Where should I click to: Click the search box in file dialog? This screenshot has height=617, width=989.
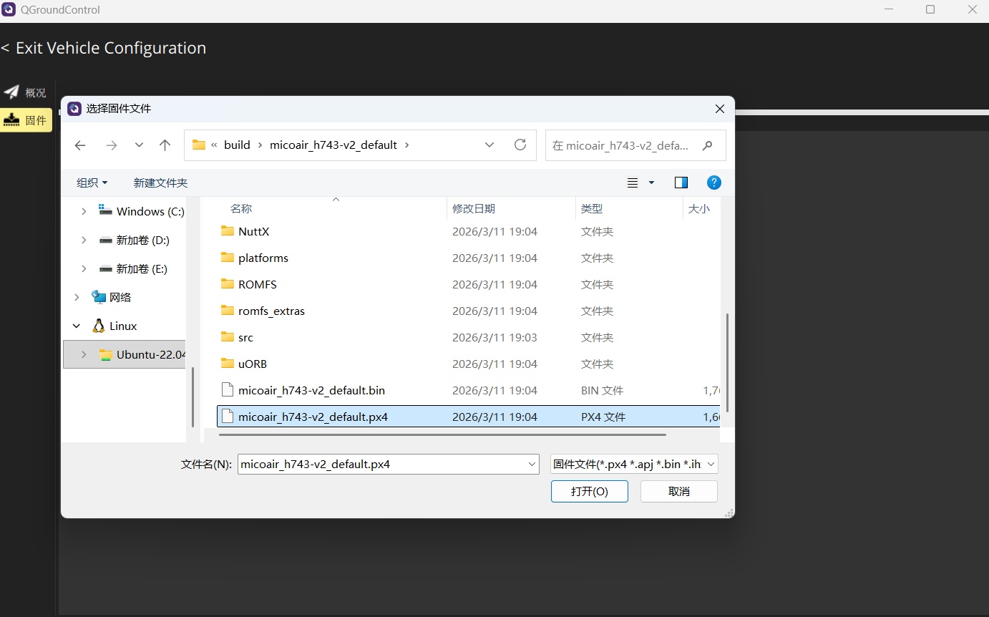click(635, 145)
